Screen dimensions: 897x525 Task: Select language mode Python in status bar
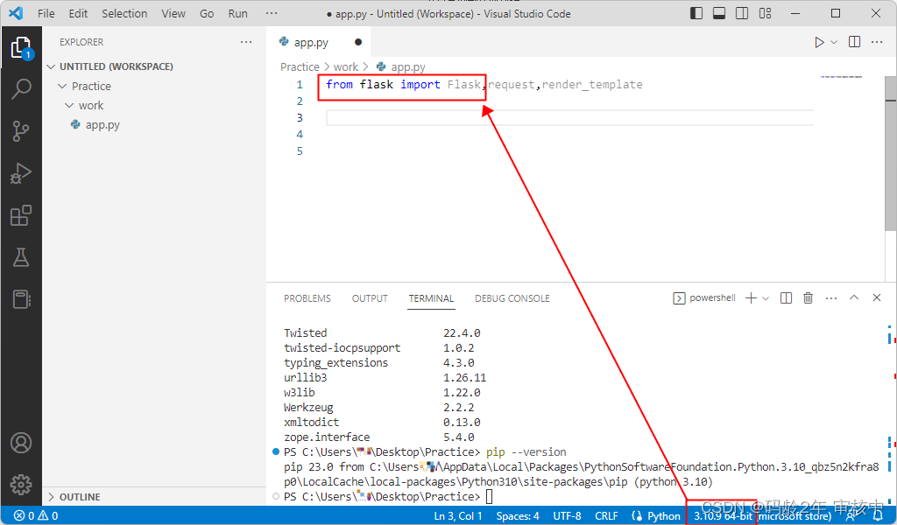[x=664, y=516]
